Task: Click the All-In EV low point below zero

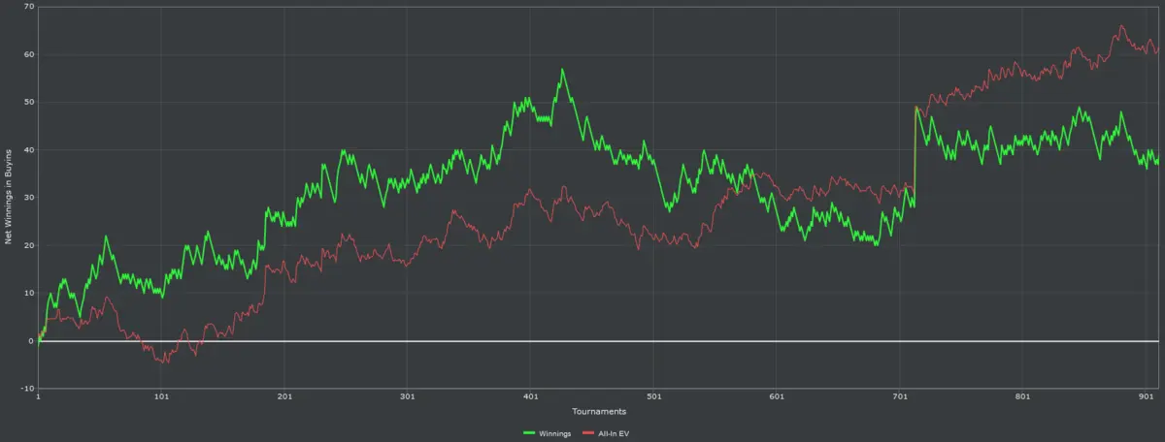Action: point(163,362)
